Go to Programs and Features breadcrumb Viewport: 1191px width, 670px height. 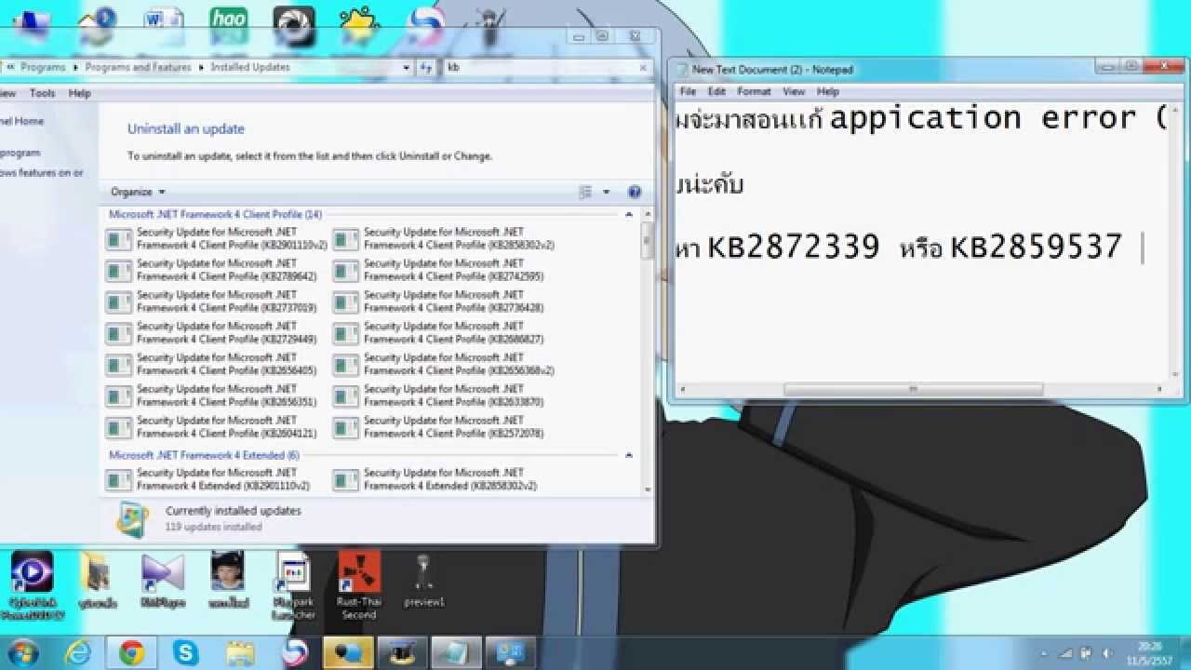138,67
